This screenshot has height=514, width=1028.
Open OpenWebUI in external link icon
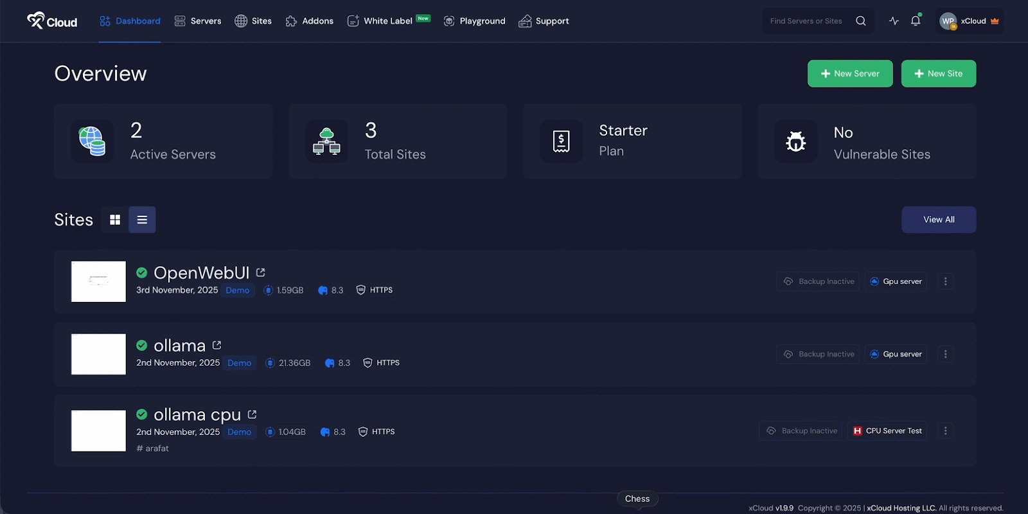click(x=260, y=273)
